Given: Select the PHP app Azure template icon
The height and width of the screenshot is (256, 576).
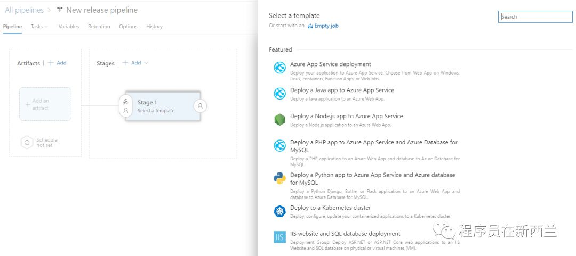Looking at the screenshot, I should point(279,146).
